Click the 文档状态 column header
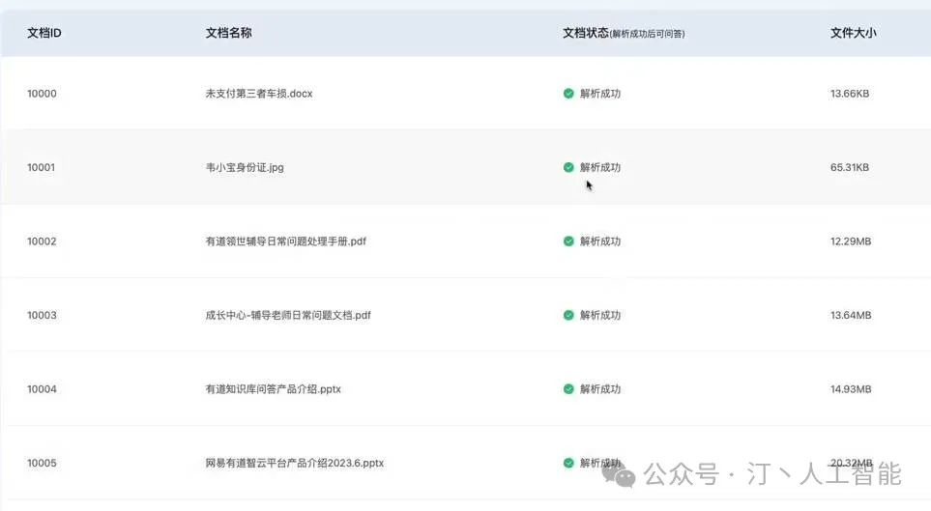The height and width of the screenshot is (511, 931). tap(586, 33)
